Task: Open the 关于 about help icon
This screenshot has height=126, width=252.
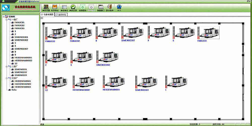Action: tap(119, 7)
